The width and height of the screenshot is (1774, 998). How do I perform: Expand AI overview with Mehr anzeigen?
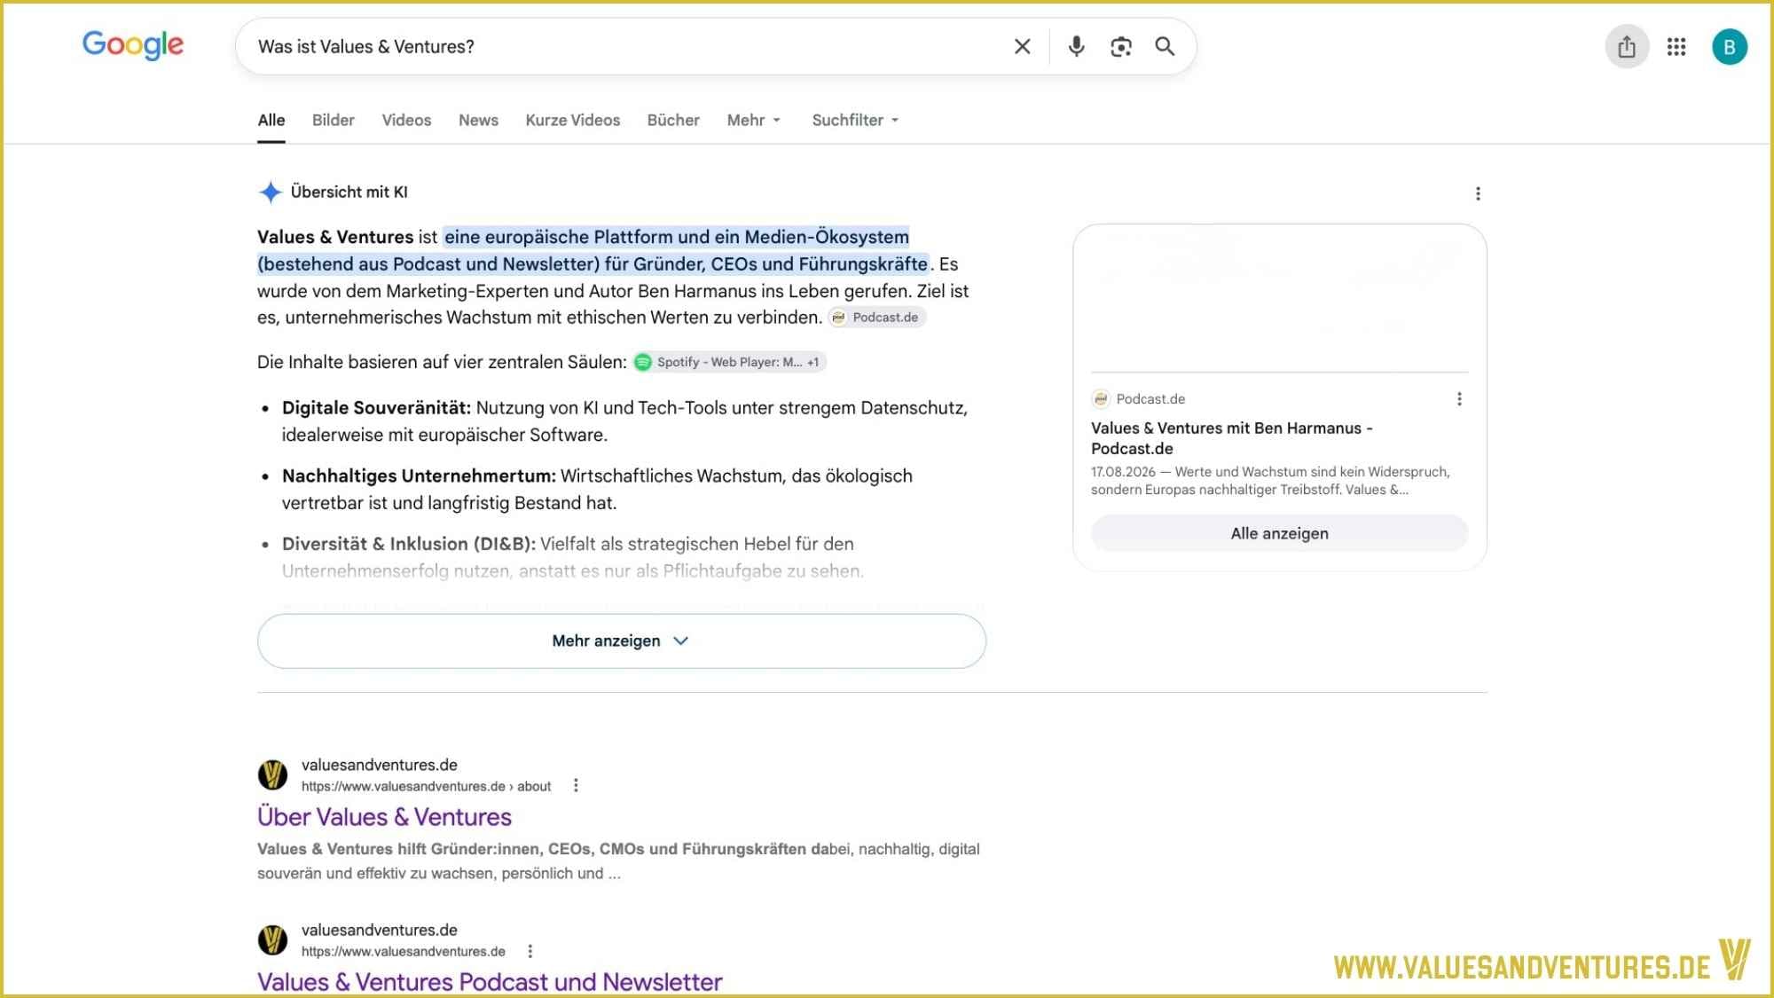coord(621,640)
